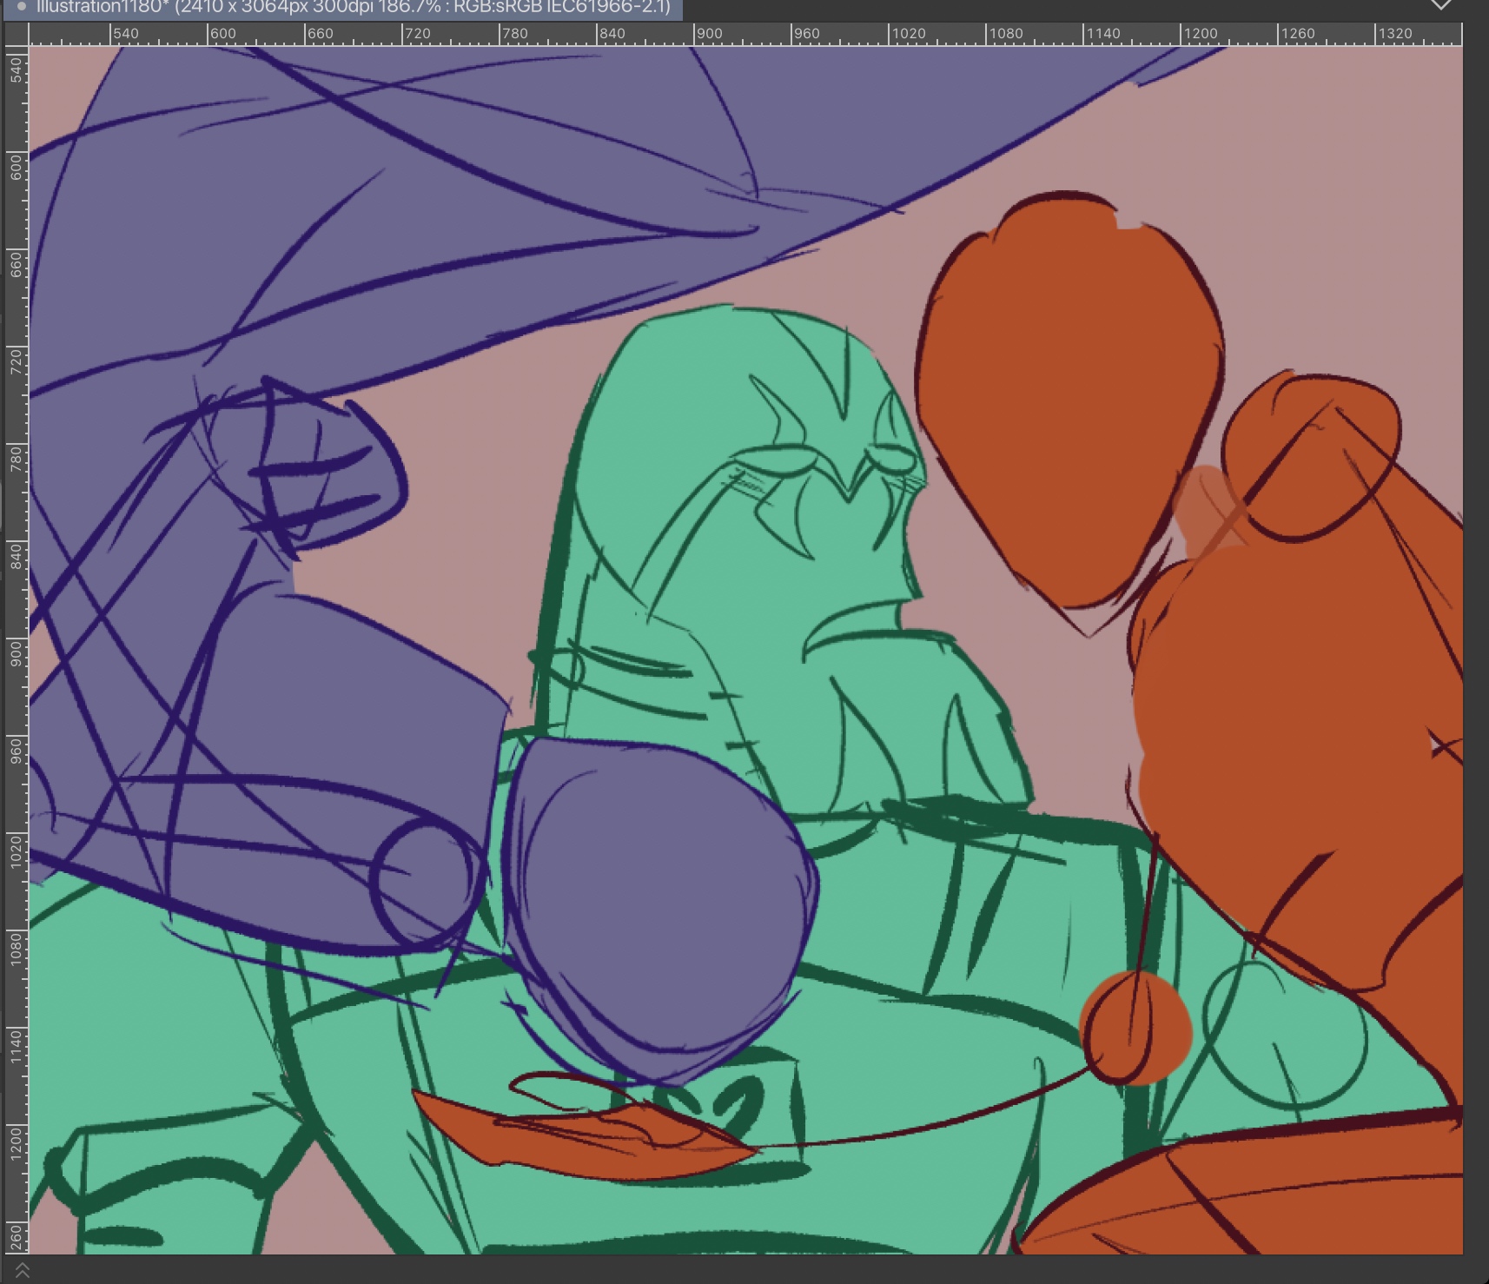The height and width of the screenshot is (1284, 1489).
Task: Click the 540 mark on the horizontal ruler
Action: (125, 34)
